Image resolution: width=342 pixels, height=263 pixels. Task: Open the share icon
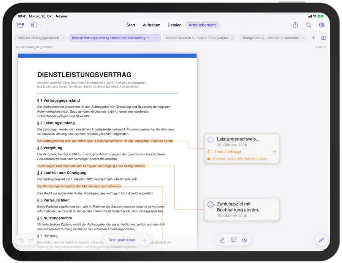pos(295,25)
